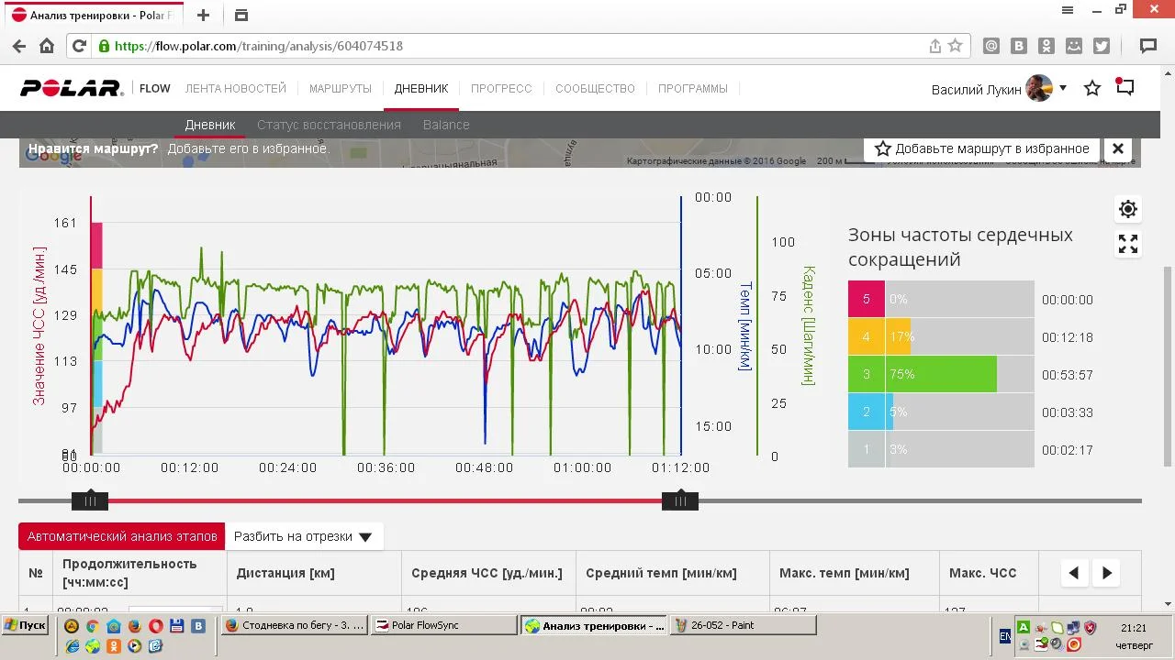Expand the chart to fullscreen
1175x660 pixels.
1127,244
